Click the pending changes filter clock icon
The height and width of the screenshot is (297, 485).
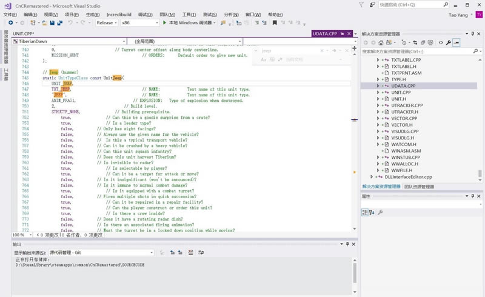[x=404, y=42]
